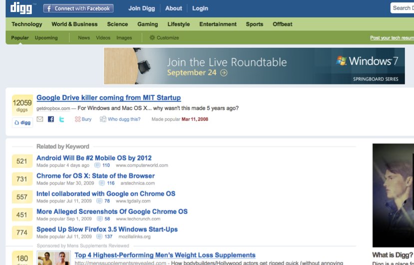Filter by Videos

tap(103, 38)
